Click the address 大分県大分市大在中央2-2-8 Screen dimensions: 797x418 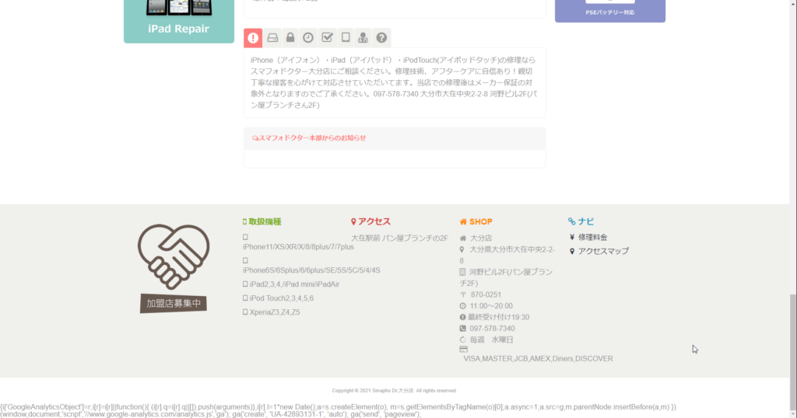507,255
